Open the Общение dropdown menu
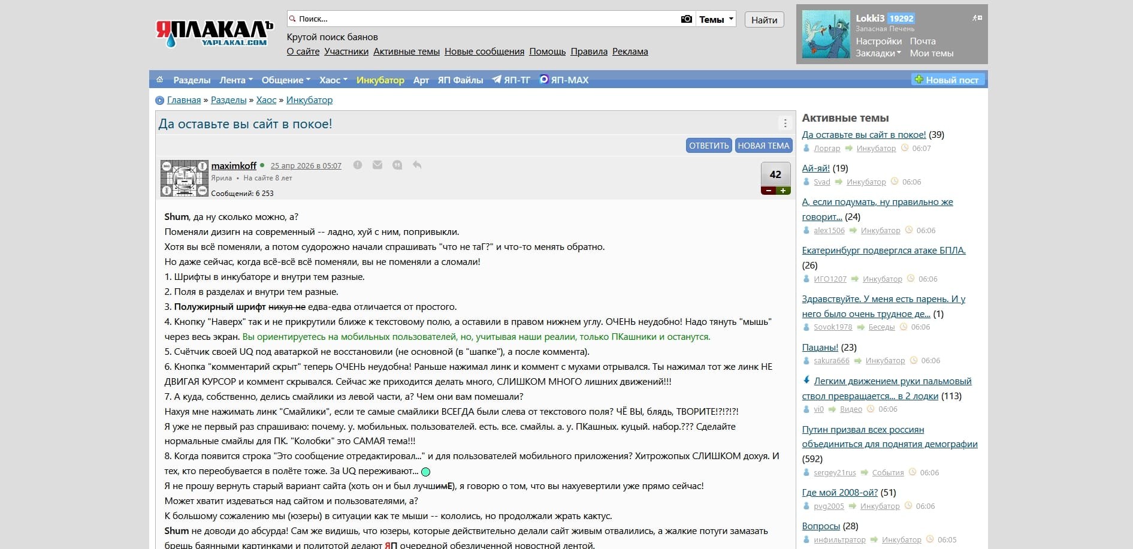 pos(285,80)
